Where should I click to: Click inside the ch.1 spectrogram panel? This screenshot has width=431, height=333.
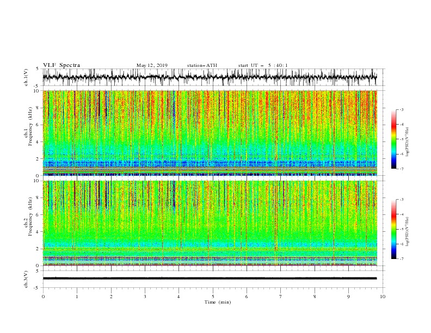(210, 133)
